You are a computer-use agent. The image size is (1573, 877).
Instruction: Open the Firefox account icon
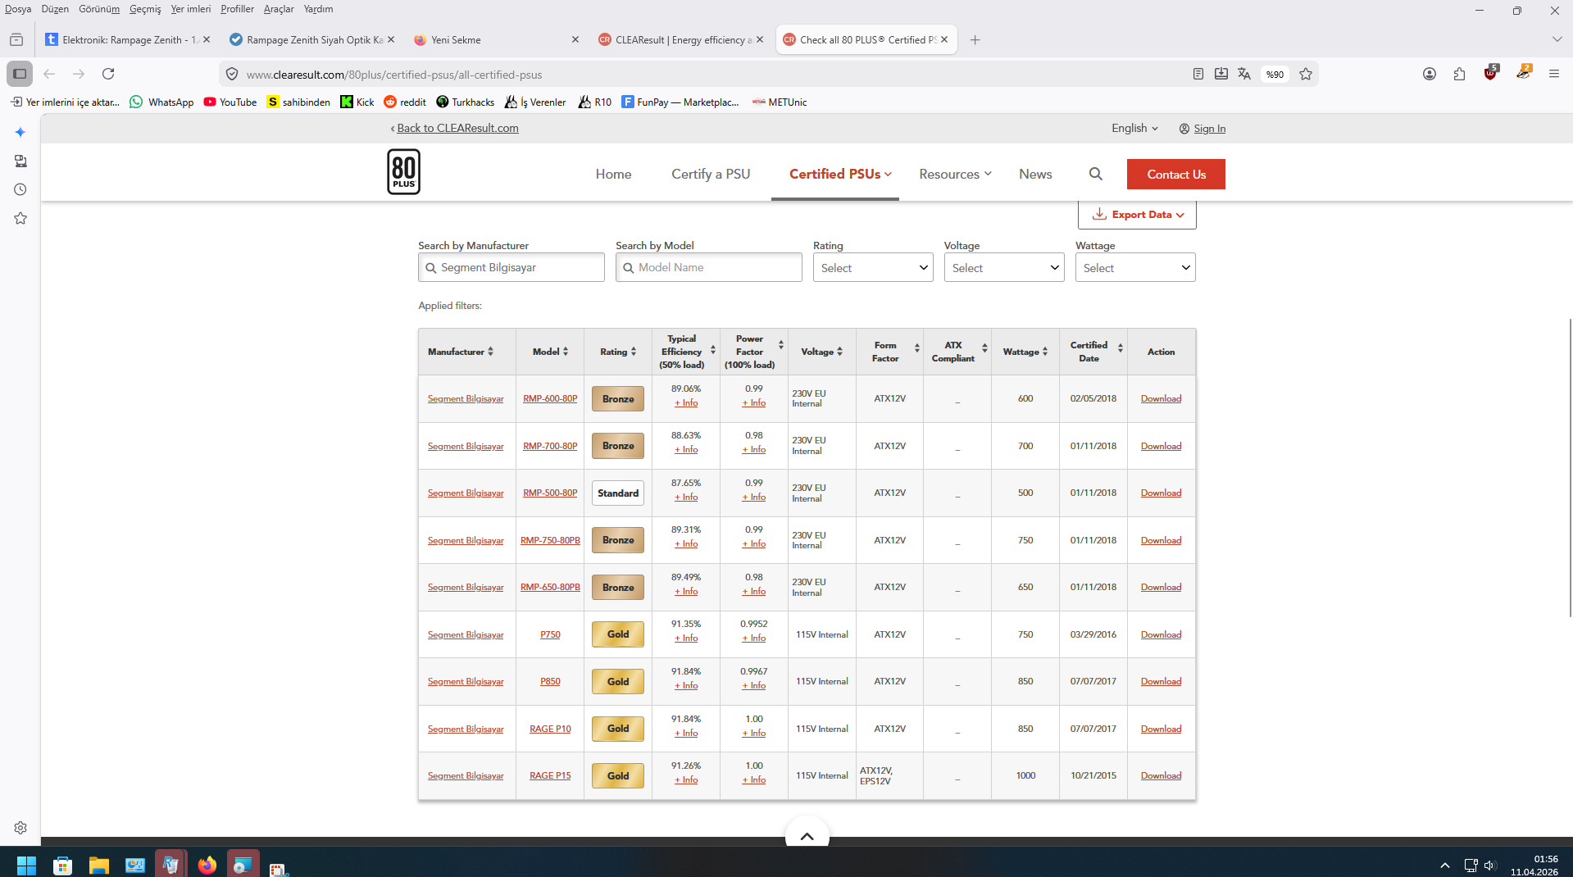click(1430, 74)
